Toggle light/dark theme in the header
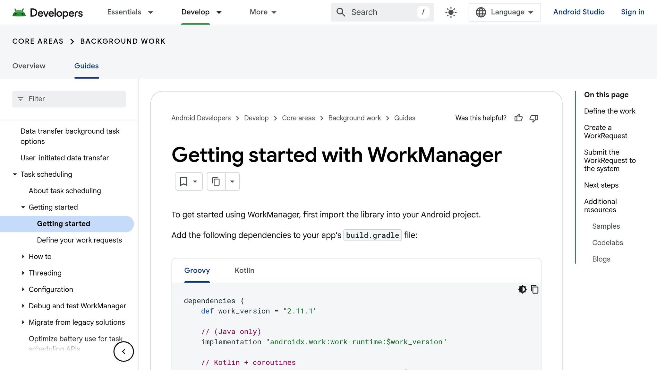The height and width of the screenshot is (370, 657). 450,12
